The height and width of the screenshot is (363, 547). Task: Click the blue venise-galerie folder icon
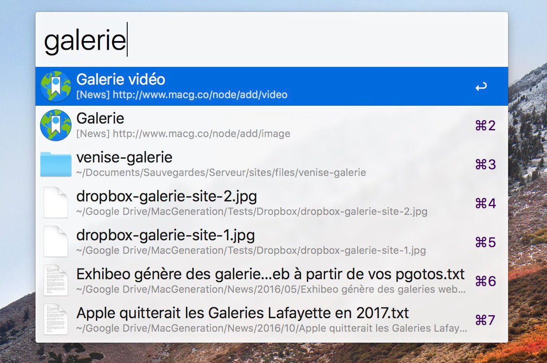(56, 165)
